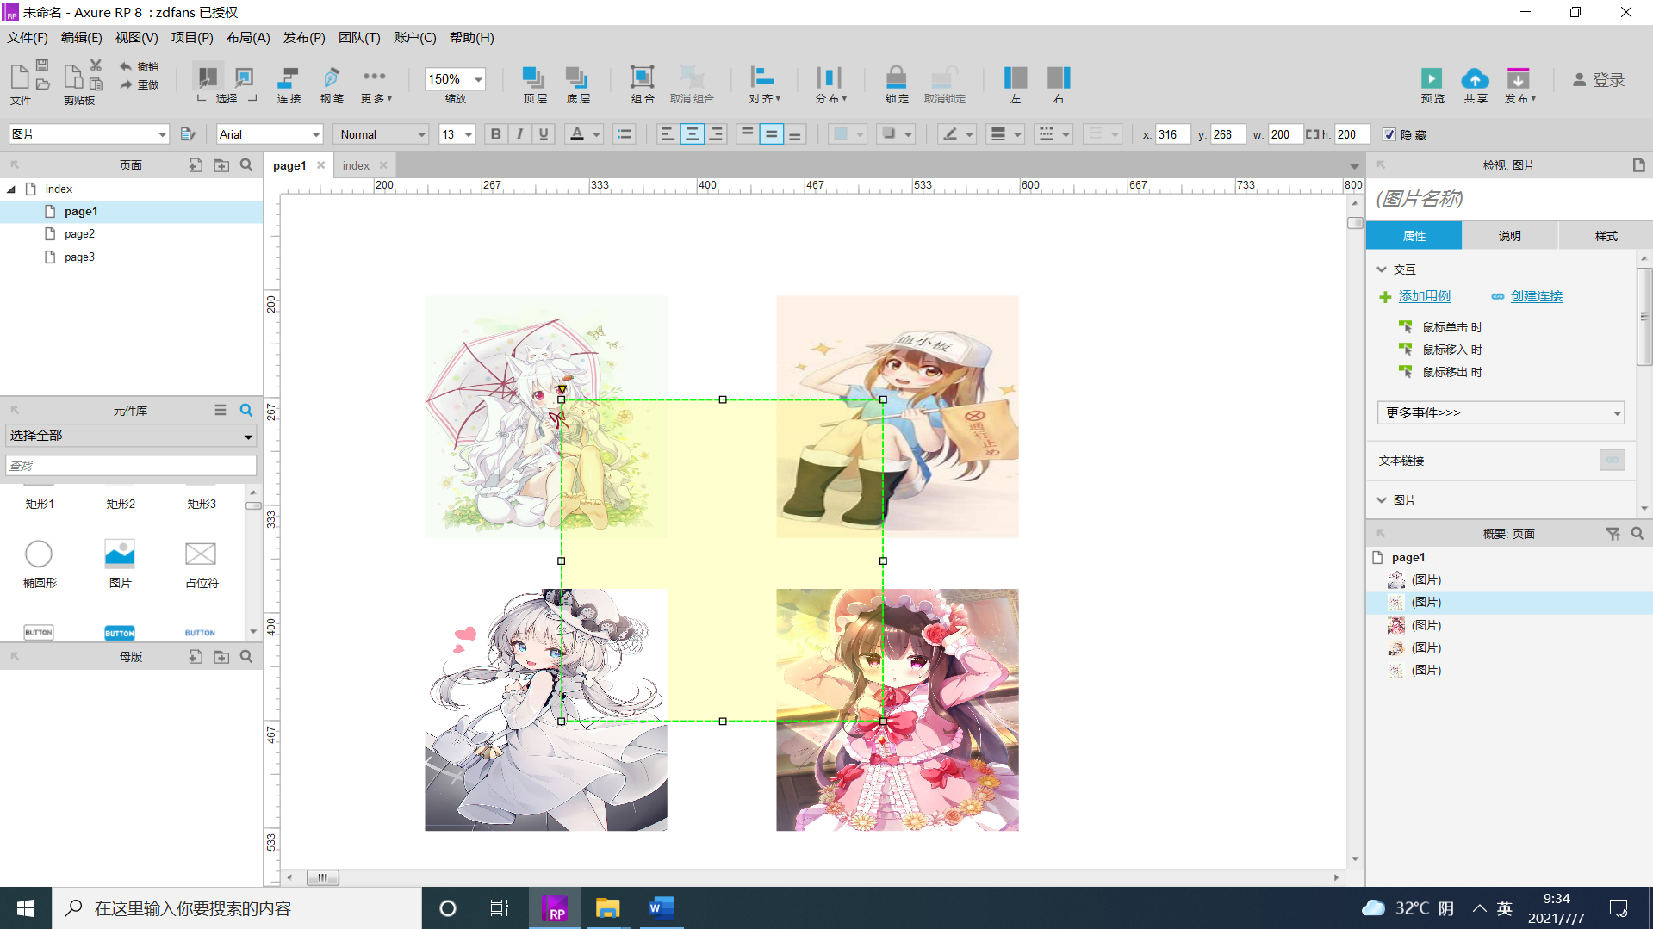Open the outline filter icon
Image resolution: width=1653 pixels, height=929 pixels.
pyautogui.click(x=1613, y=534)
